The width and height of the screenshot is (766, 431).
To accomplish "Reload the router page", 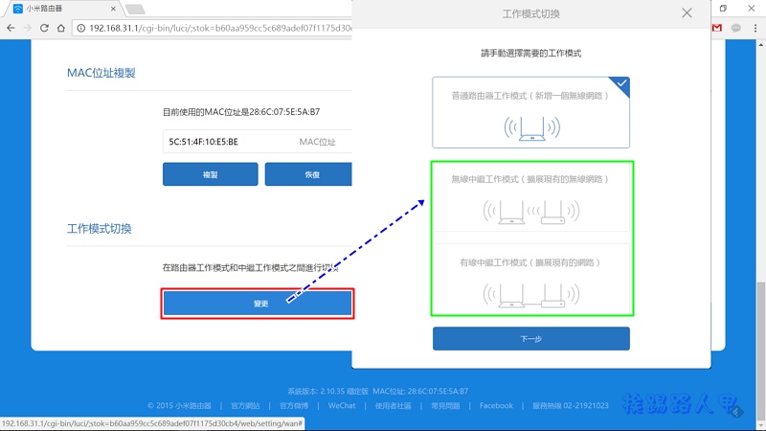I will pos(44,28).
